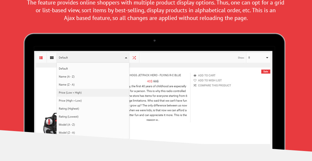
Task: Pick Model (Z - A) sort option
Action: [67, 133]
